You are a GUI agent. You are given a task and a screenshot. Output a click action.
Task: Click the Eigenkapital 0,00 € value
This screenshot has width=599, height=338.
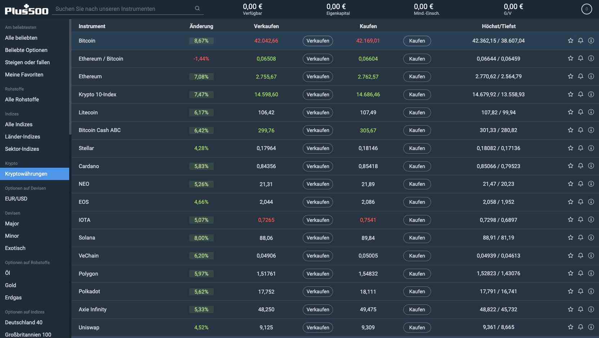pyautogui.click(x=336, y=6)
